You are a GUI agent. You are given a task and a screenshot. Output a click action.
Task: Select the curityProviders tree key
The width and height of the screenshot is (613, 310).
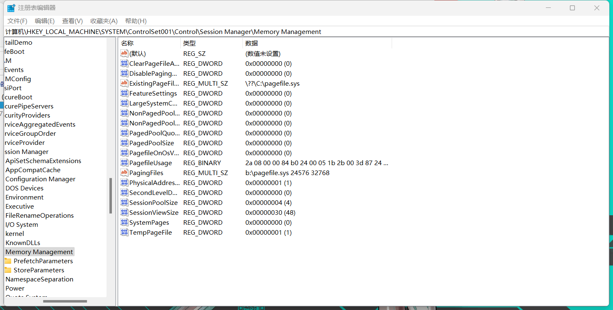point(27,115)
